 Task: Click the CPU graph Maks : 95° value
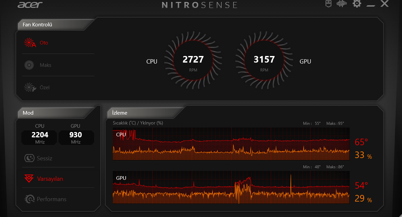pos(335,123)
